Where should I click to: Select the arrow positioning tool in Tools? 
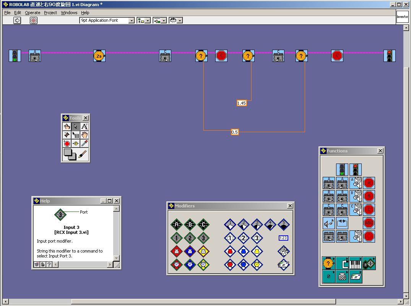pos(76,126)
